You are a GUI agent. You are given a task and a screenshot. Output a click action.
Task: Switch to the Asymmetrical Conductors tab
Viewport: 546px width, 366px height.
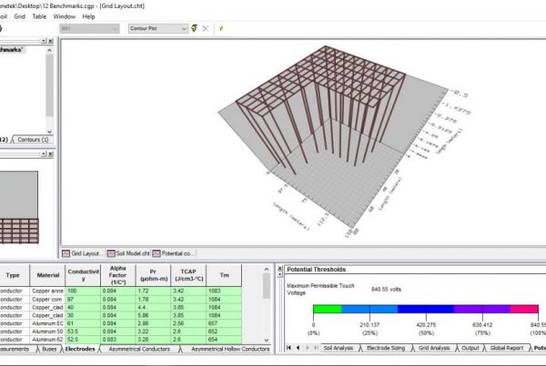[146, 349]
